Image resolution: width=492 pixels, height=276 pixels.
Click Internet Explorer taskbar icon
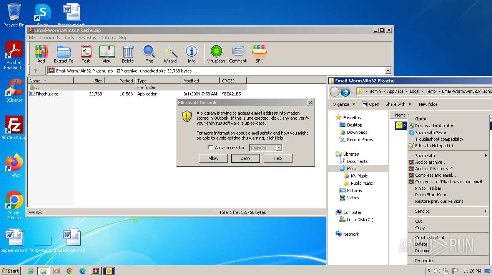(30, 271)
